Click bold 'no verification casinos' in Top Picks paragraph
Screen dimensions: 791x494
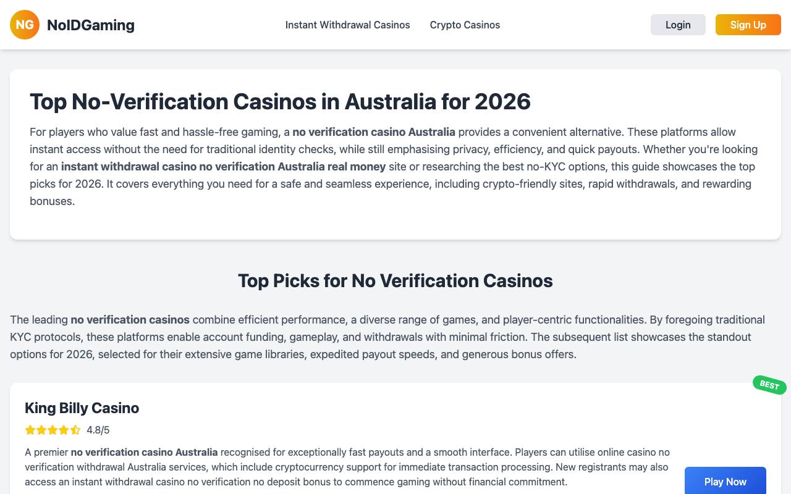pyautogui.click(x=130, y=319)
